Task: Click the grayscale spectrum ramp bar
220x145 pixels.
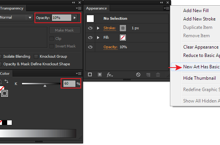Action: [38, 133]
